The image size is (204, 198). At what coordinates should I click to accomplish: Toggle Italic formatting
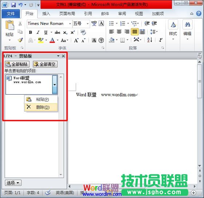click(x=38, y=32)
